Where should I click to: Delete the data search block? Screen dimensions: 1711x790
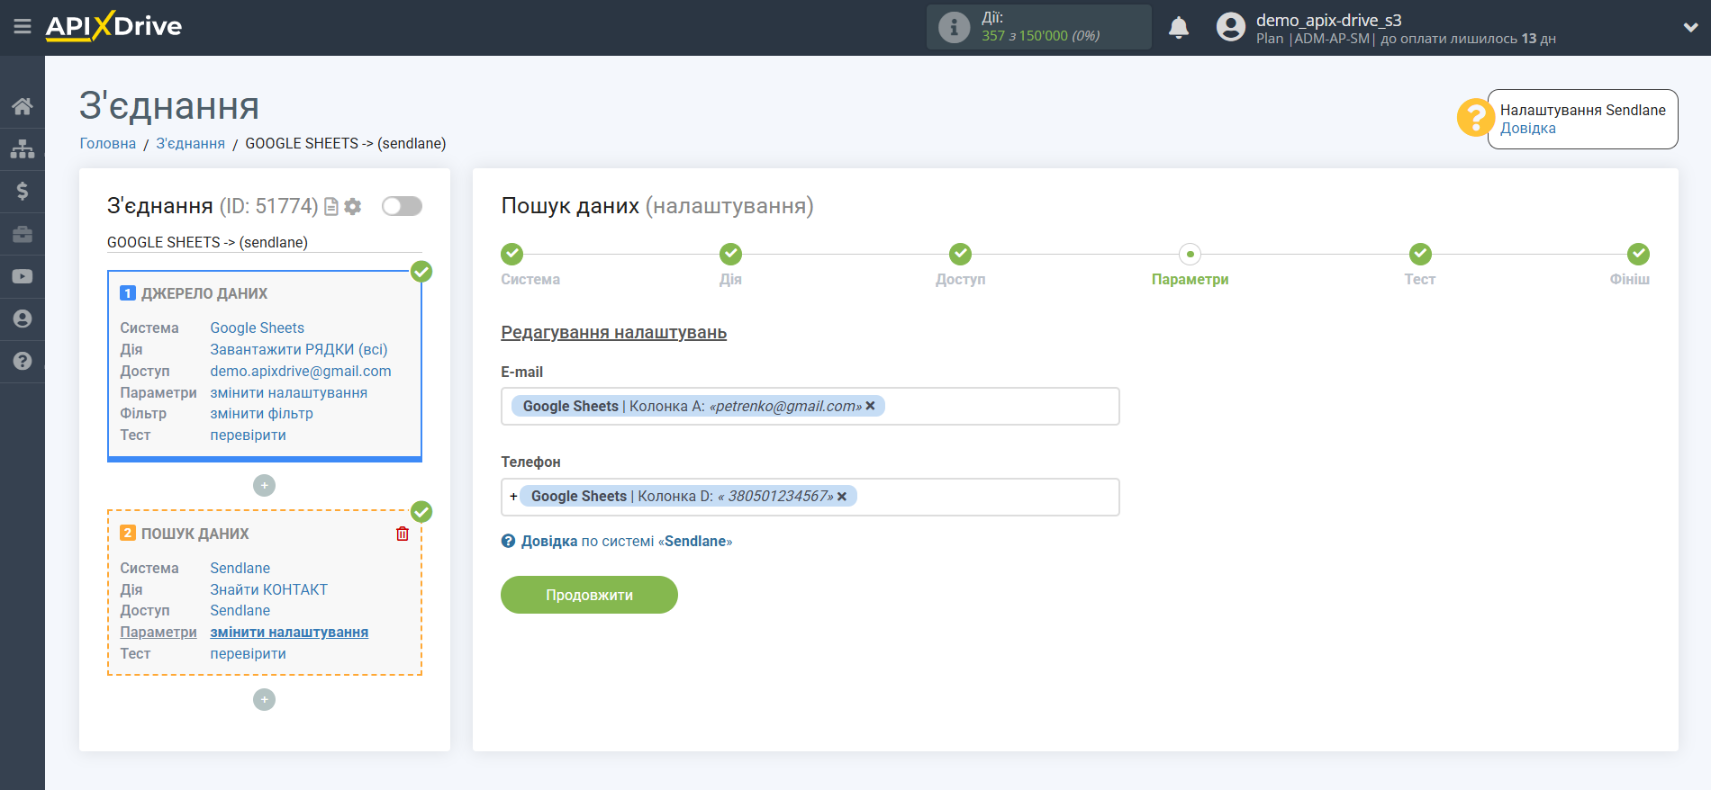[x=403, y=534]
